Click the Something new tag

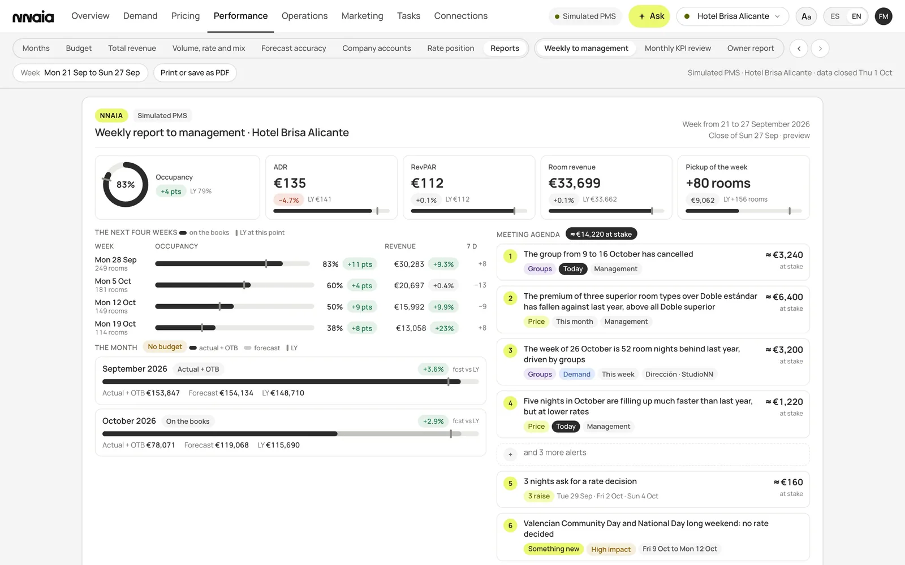(553, 549)
